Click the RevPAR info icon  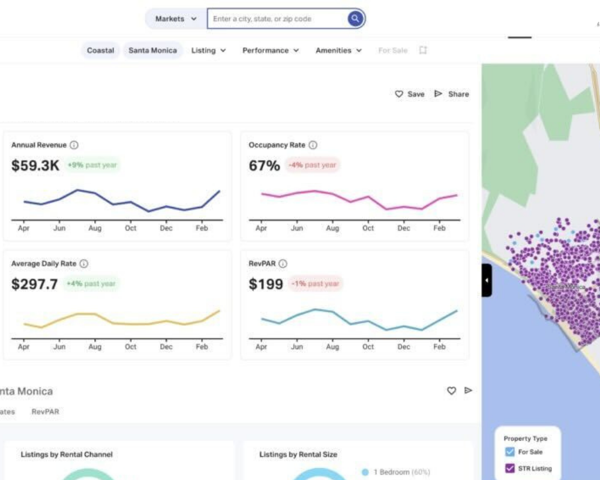coord(283,264)
